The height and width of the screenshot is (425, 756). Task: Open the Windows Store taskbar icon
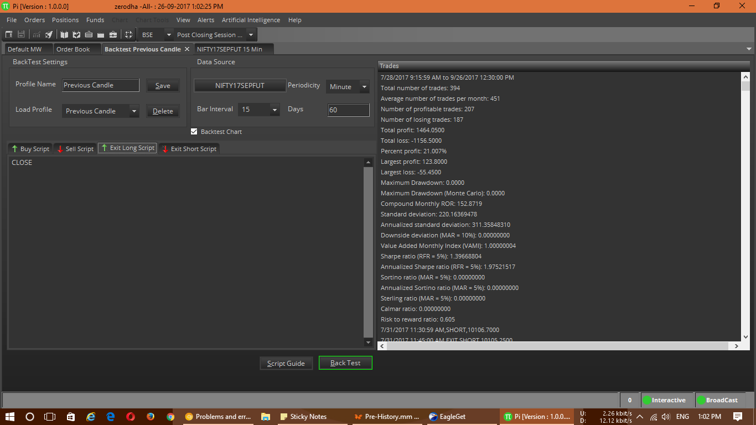(x=70, y=416)
